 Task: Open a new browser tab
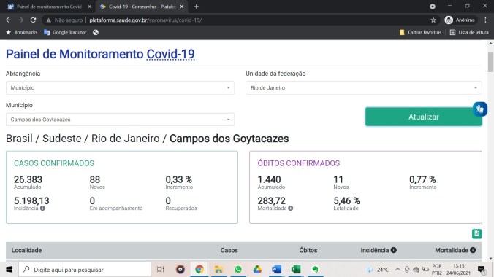(x=197, y=7)
